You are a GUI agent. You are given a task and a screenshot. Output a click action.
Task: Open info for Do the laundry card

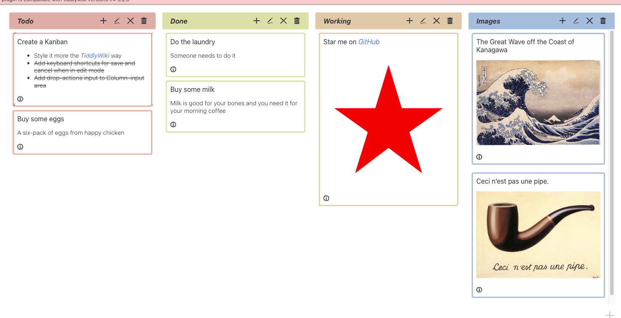[x=173, y=69]
